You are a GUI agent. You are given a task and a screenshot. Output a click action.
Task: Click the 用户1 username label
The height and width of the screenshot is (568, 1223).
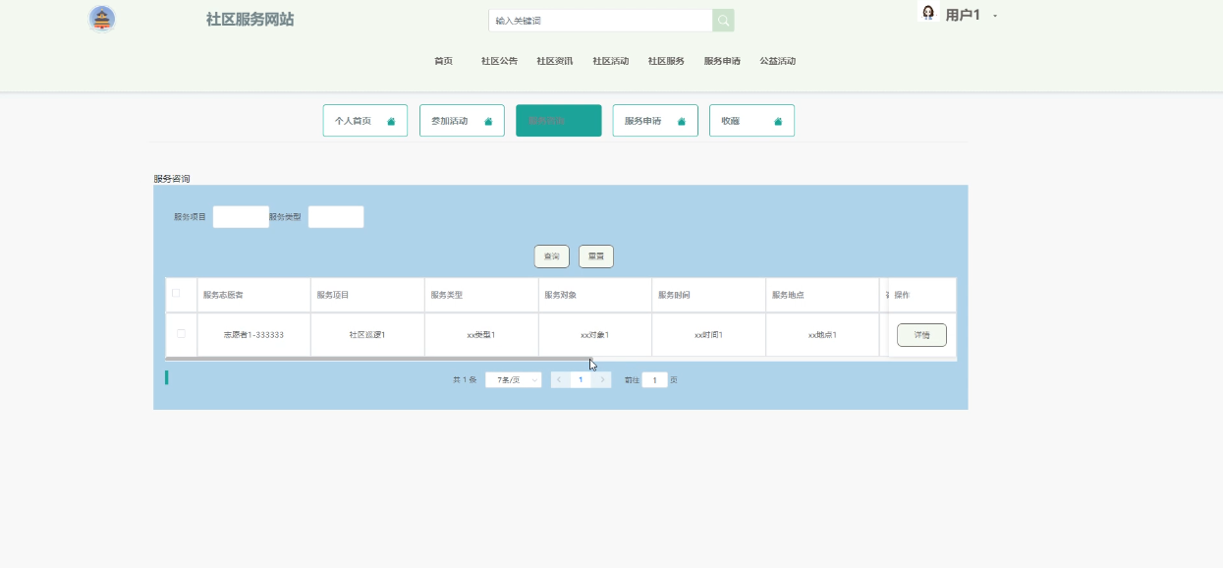click(x=963, y=15)
